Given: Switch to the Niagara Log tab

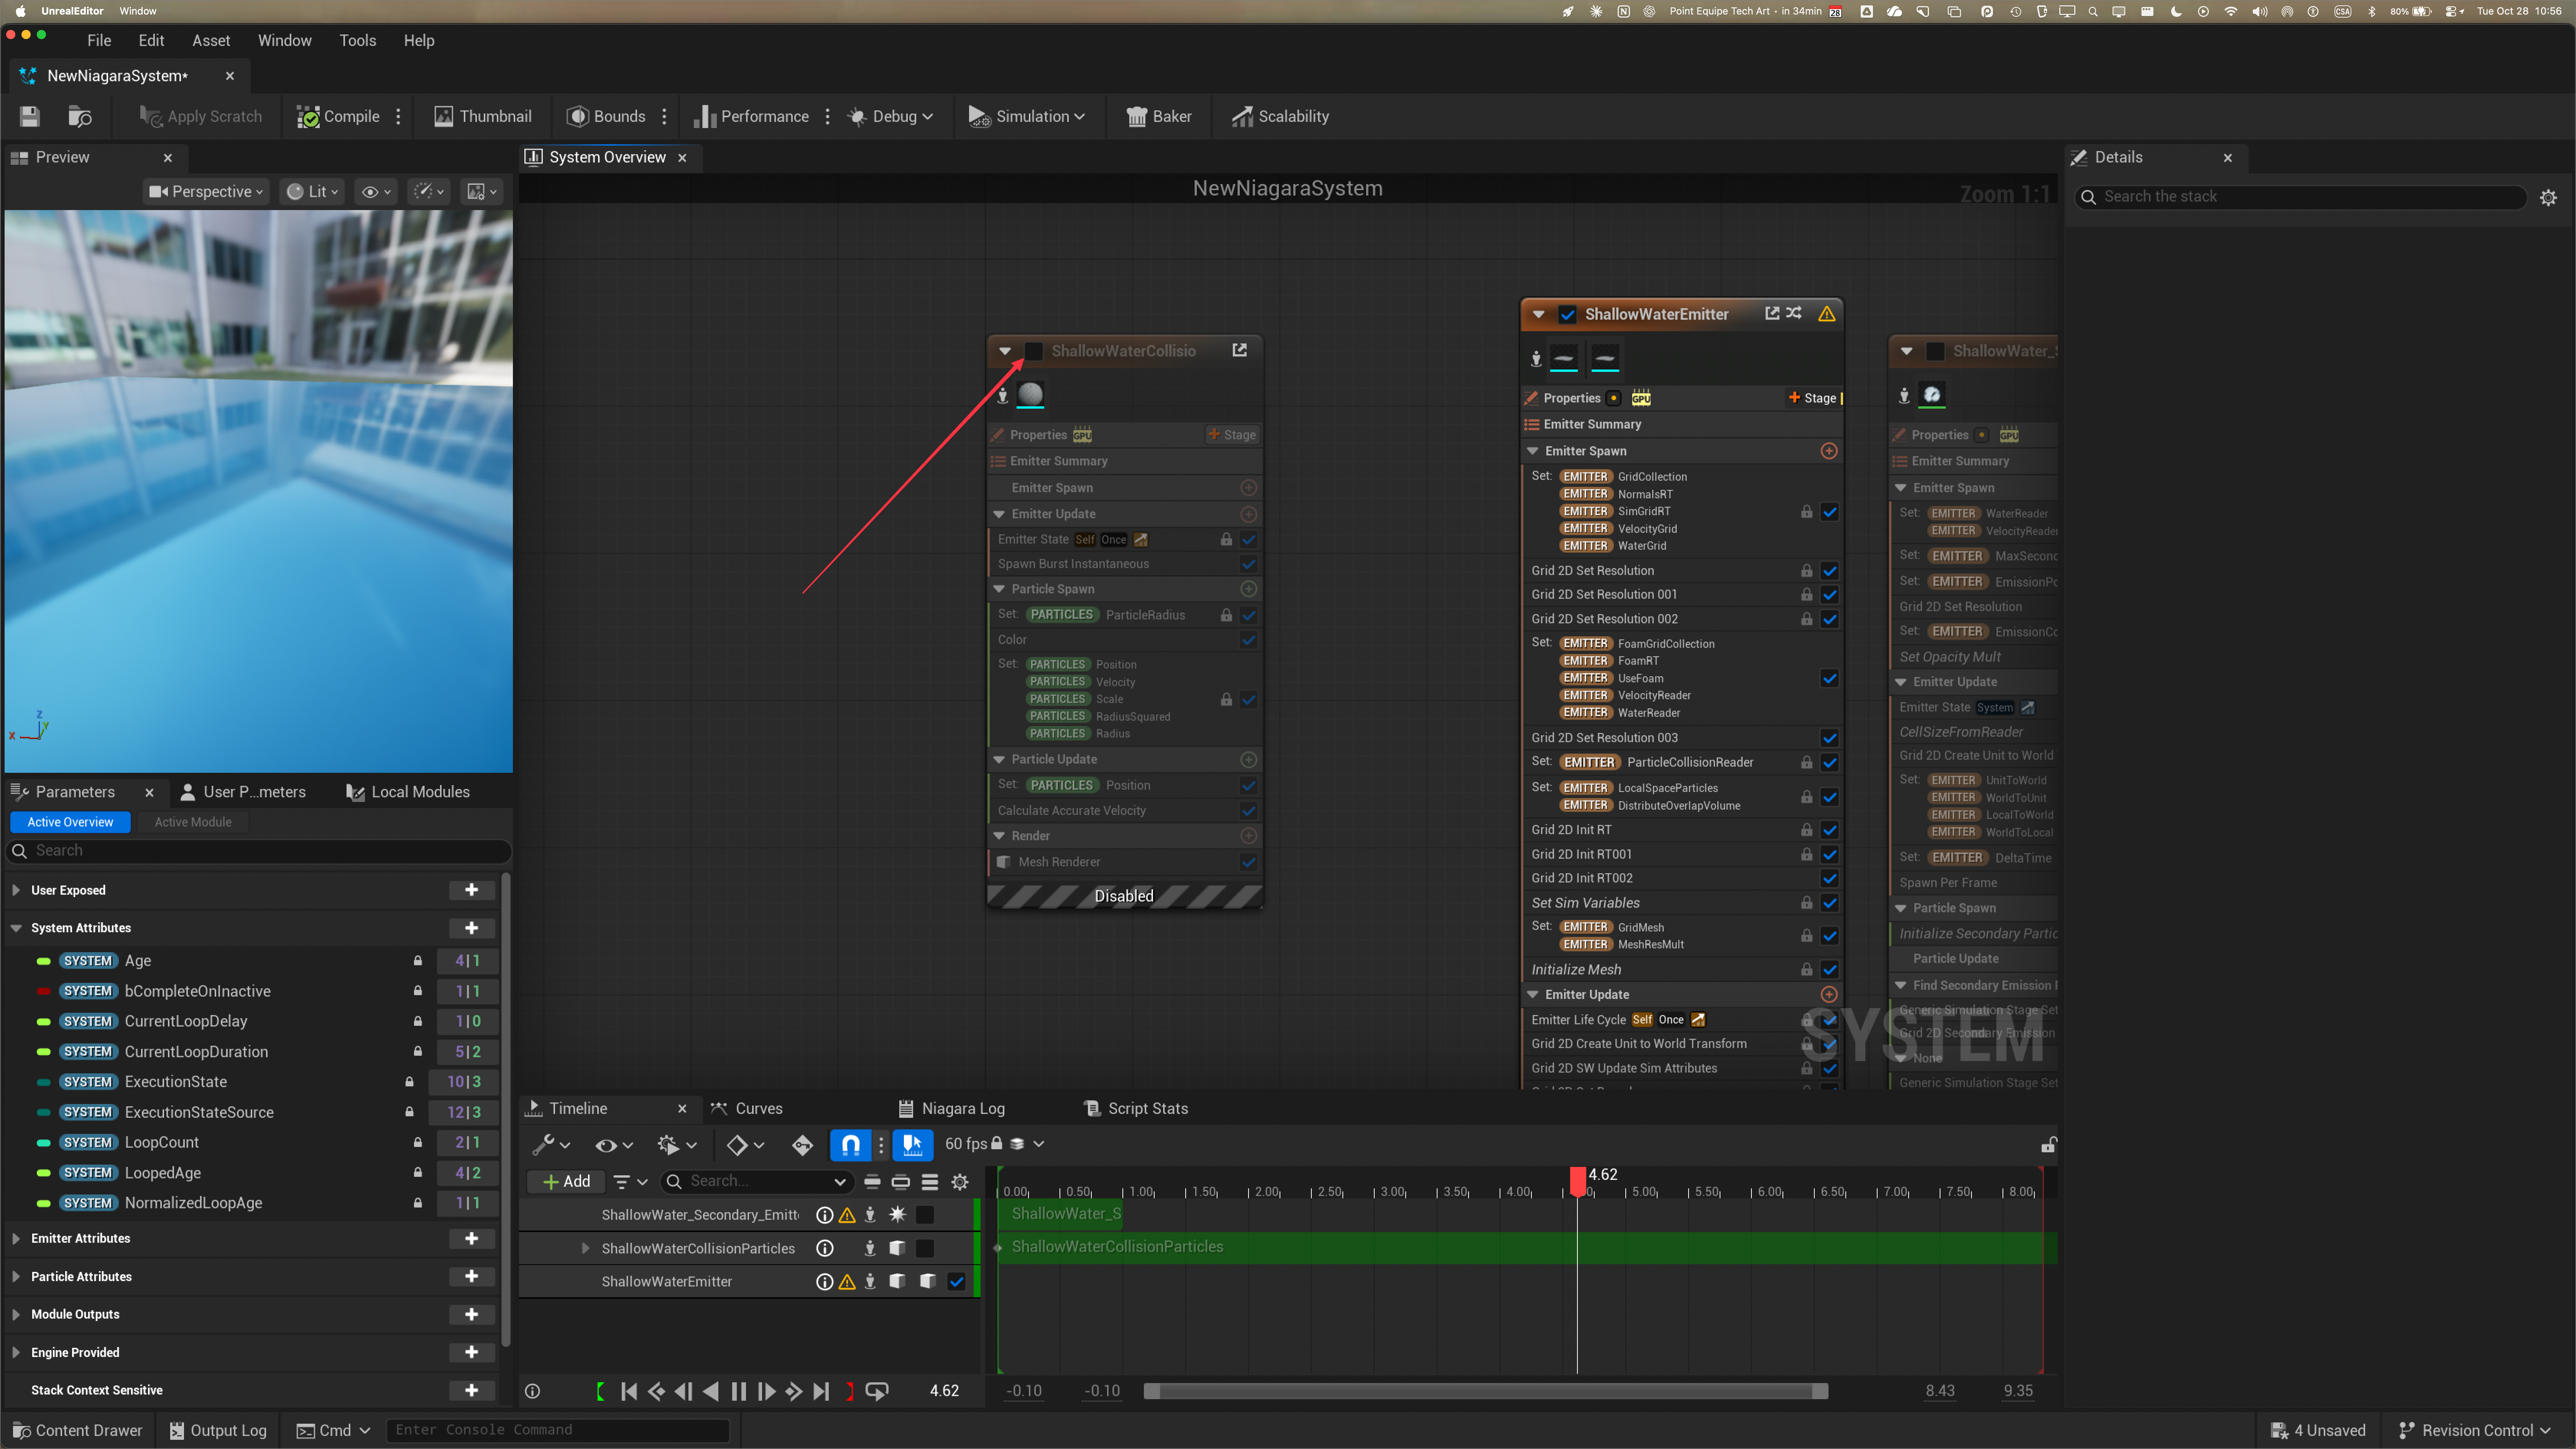Looking at the screenshot, I should (x=952, y=1109).
